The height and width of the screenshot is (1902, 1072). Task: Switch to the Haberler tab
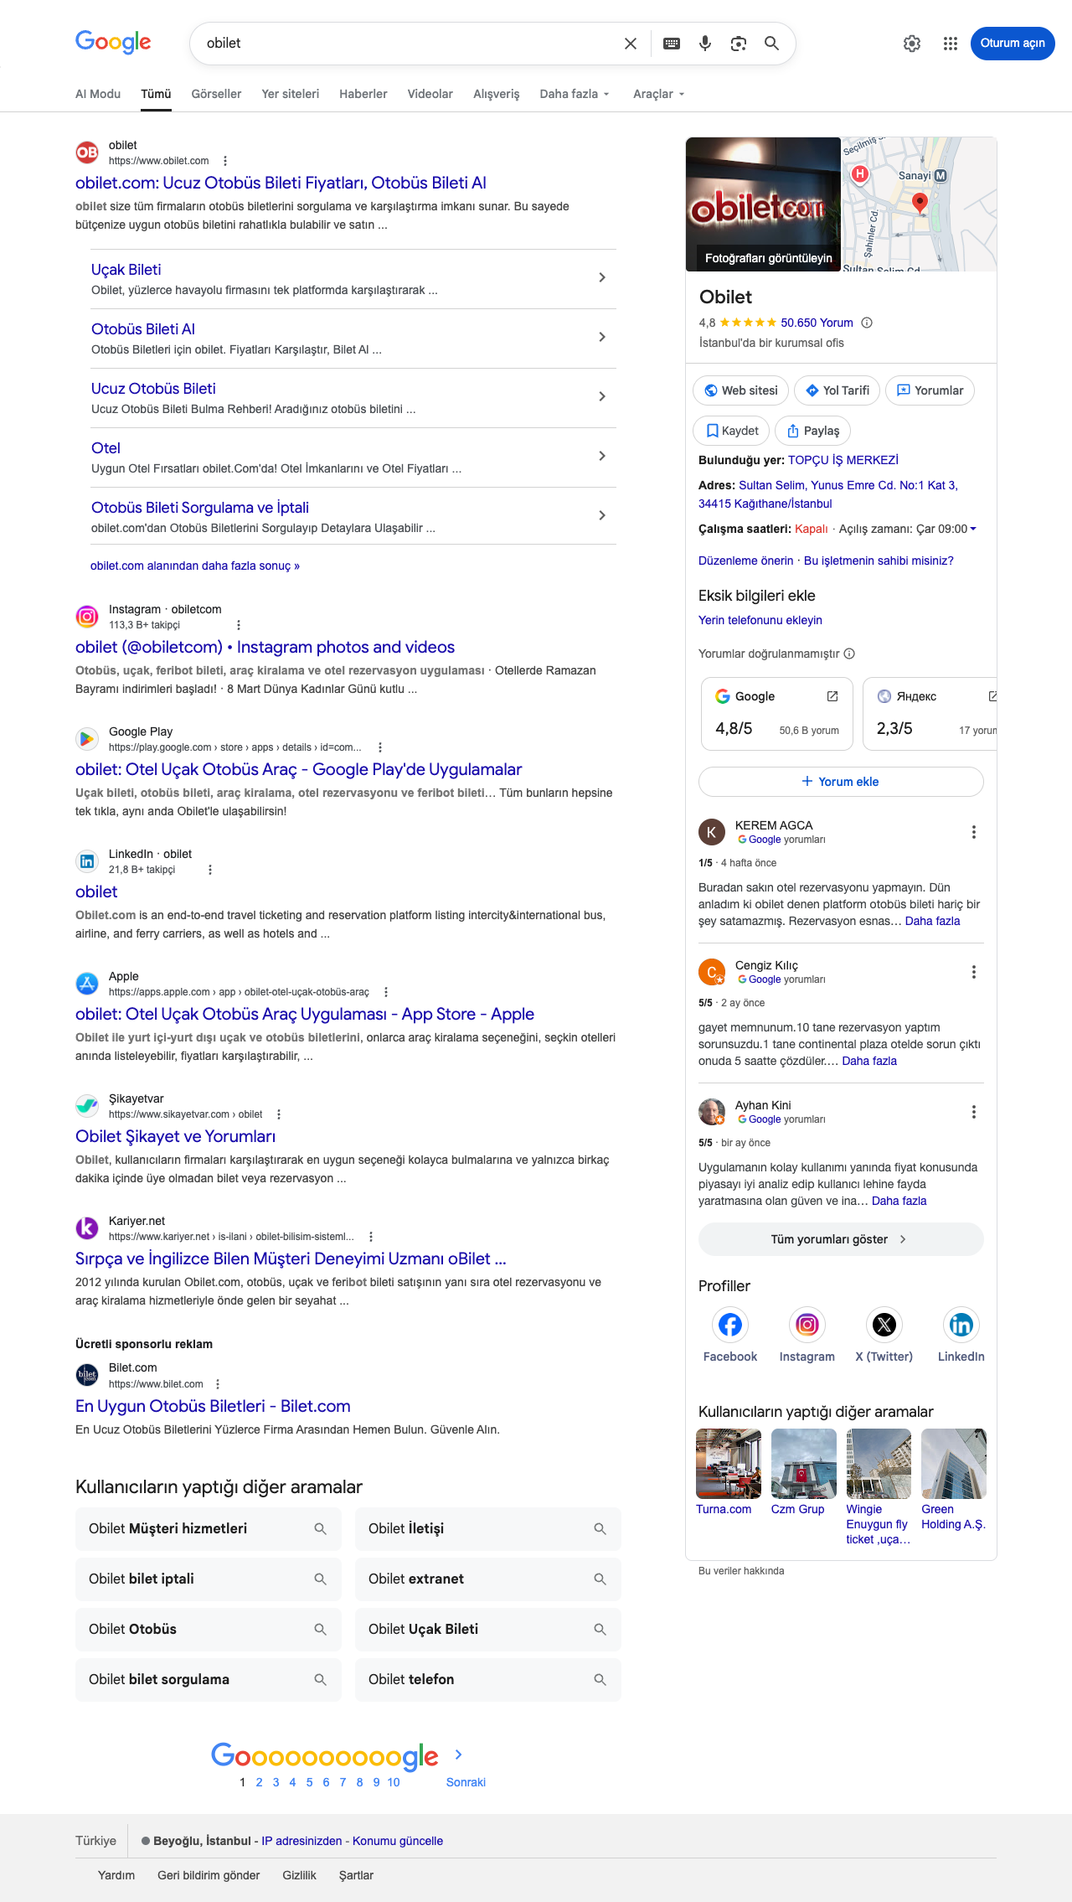(363, 94)
